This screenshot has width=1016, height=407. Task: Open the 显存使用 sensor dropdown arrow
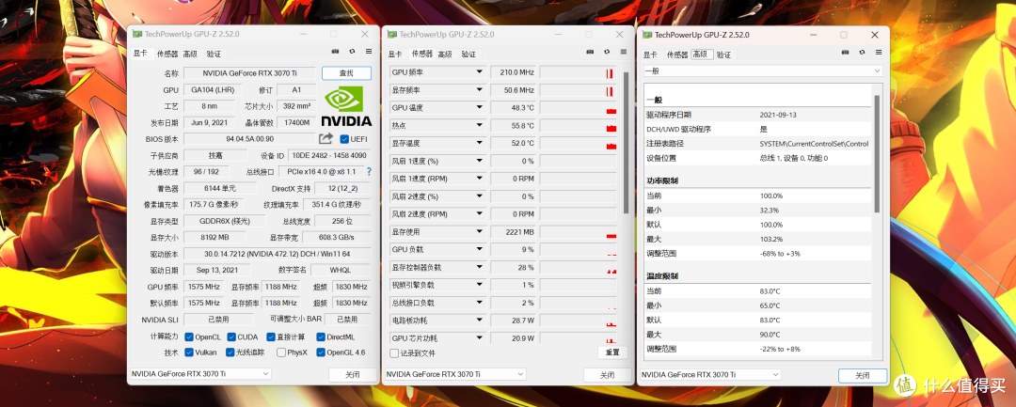pyautogui.click(x=480, y=231)
